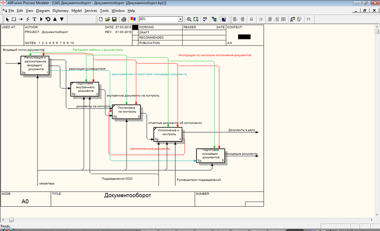380x231 pixels.
Task: Mark diagram status as DRAFT
Action: pos(135,33)
